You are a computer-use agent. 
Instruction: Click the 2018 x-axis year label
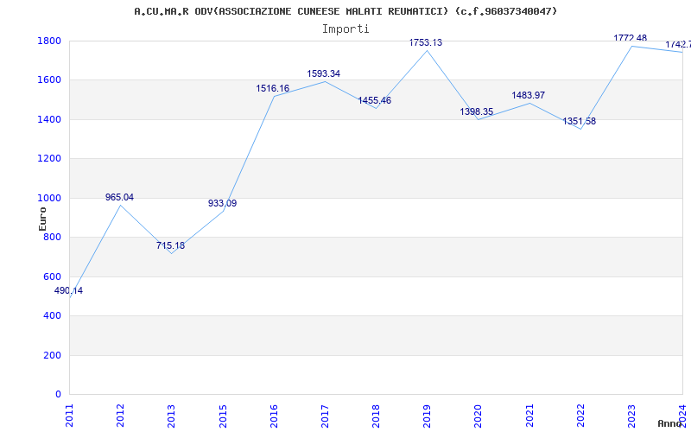point(377,416)
